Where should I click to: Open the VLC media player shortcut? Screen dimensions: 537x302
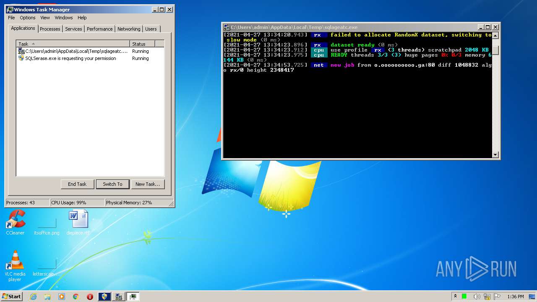15,266
